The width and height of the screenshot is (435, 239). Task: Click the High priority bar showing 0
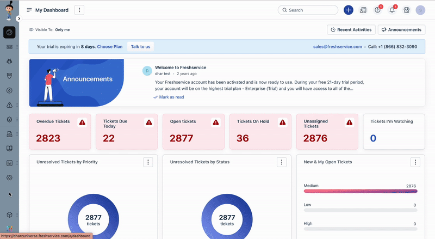coord(361,229)
